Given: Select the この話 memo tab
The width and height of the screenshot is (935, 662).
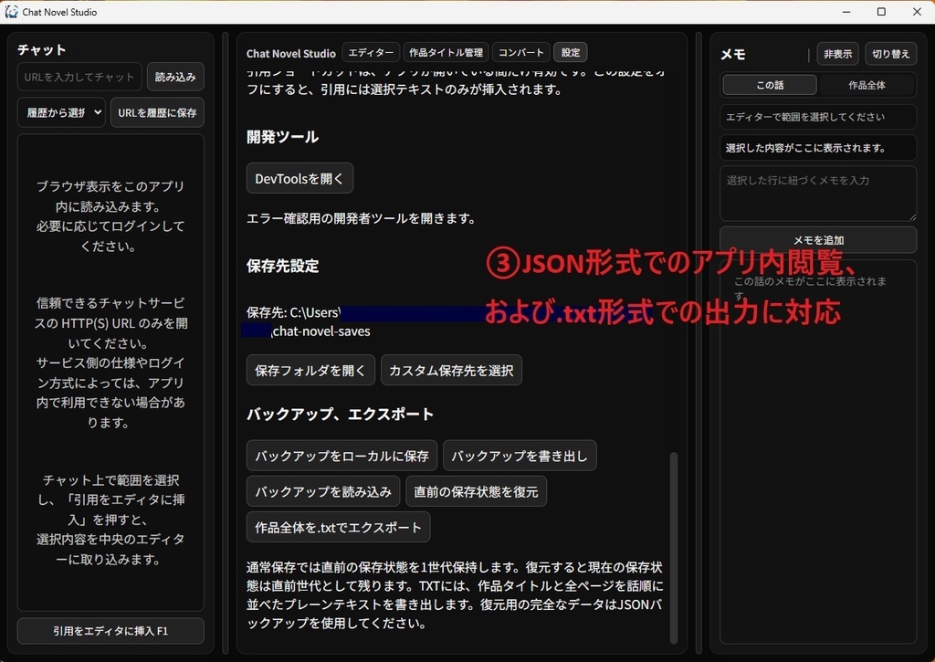Looking at the screenshot, I should (x=769, y=85).
